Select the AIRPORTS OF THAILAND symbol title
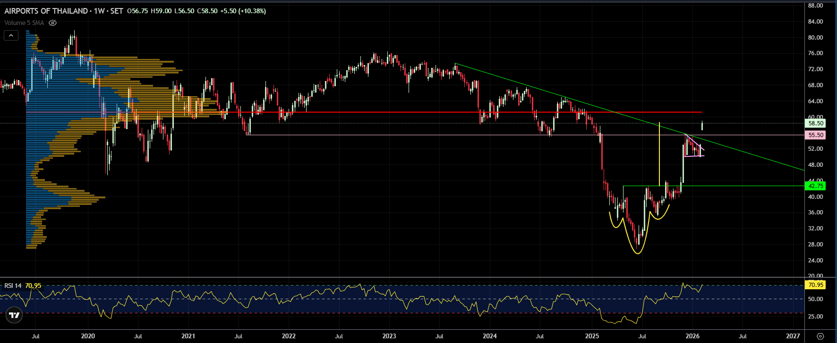The height and width of the screenshot is (343, 837). click(46, 11)
